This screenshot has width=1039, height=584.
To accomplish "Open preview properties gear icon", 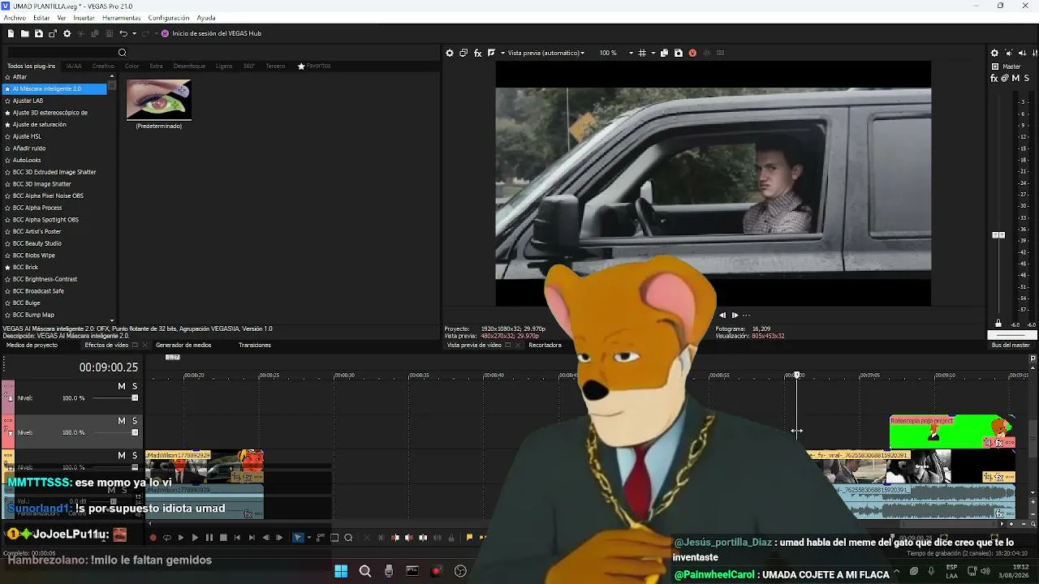I will (450, 53).
